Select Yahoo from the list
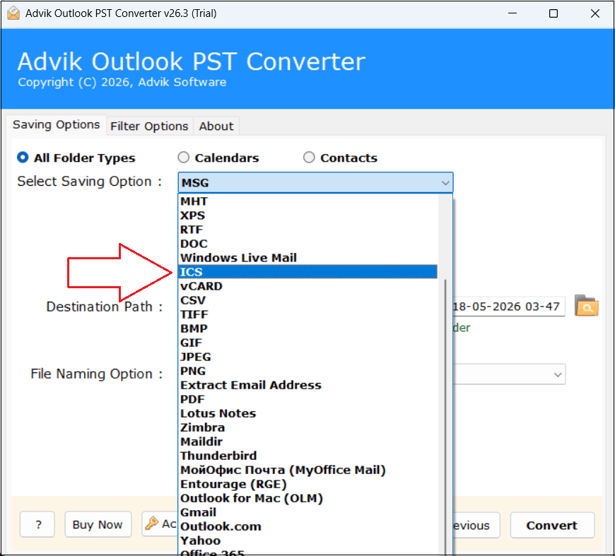This screenshot has width=615, height=556. pyautogui.click(x=308, y=540)
